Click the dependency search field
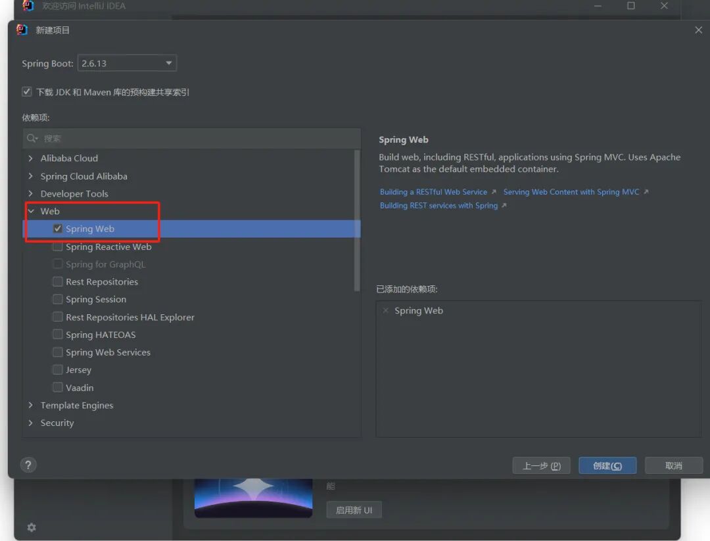Image resolution: width=710 pixels, height=541 pixels. pos(191,138)
